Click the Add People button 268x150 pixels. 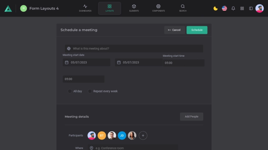[x=192, y=117]
